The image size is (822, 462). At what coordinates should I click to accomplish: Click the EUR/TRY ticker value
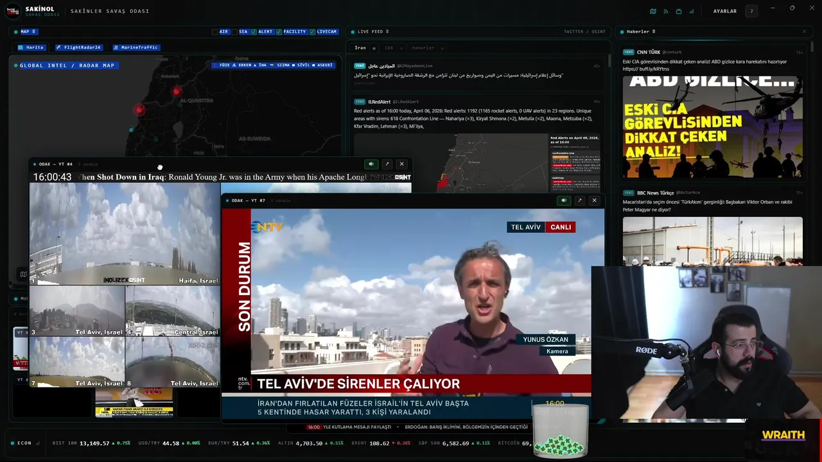[241, 443]
